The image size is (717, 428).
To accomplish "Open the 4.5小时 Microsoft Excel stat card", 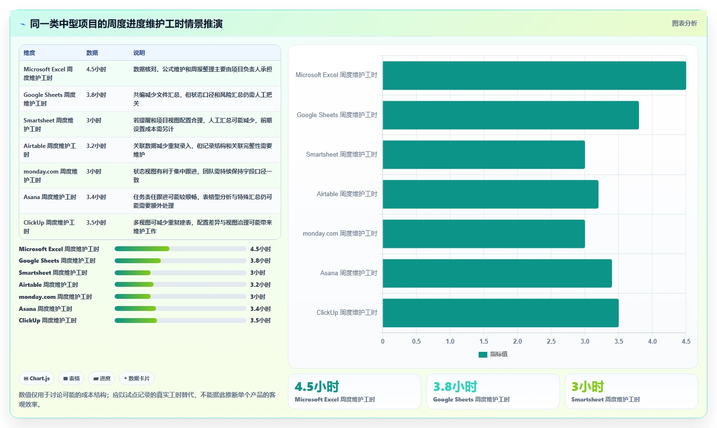I will [x=354, y=391].
